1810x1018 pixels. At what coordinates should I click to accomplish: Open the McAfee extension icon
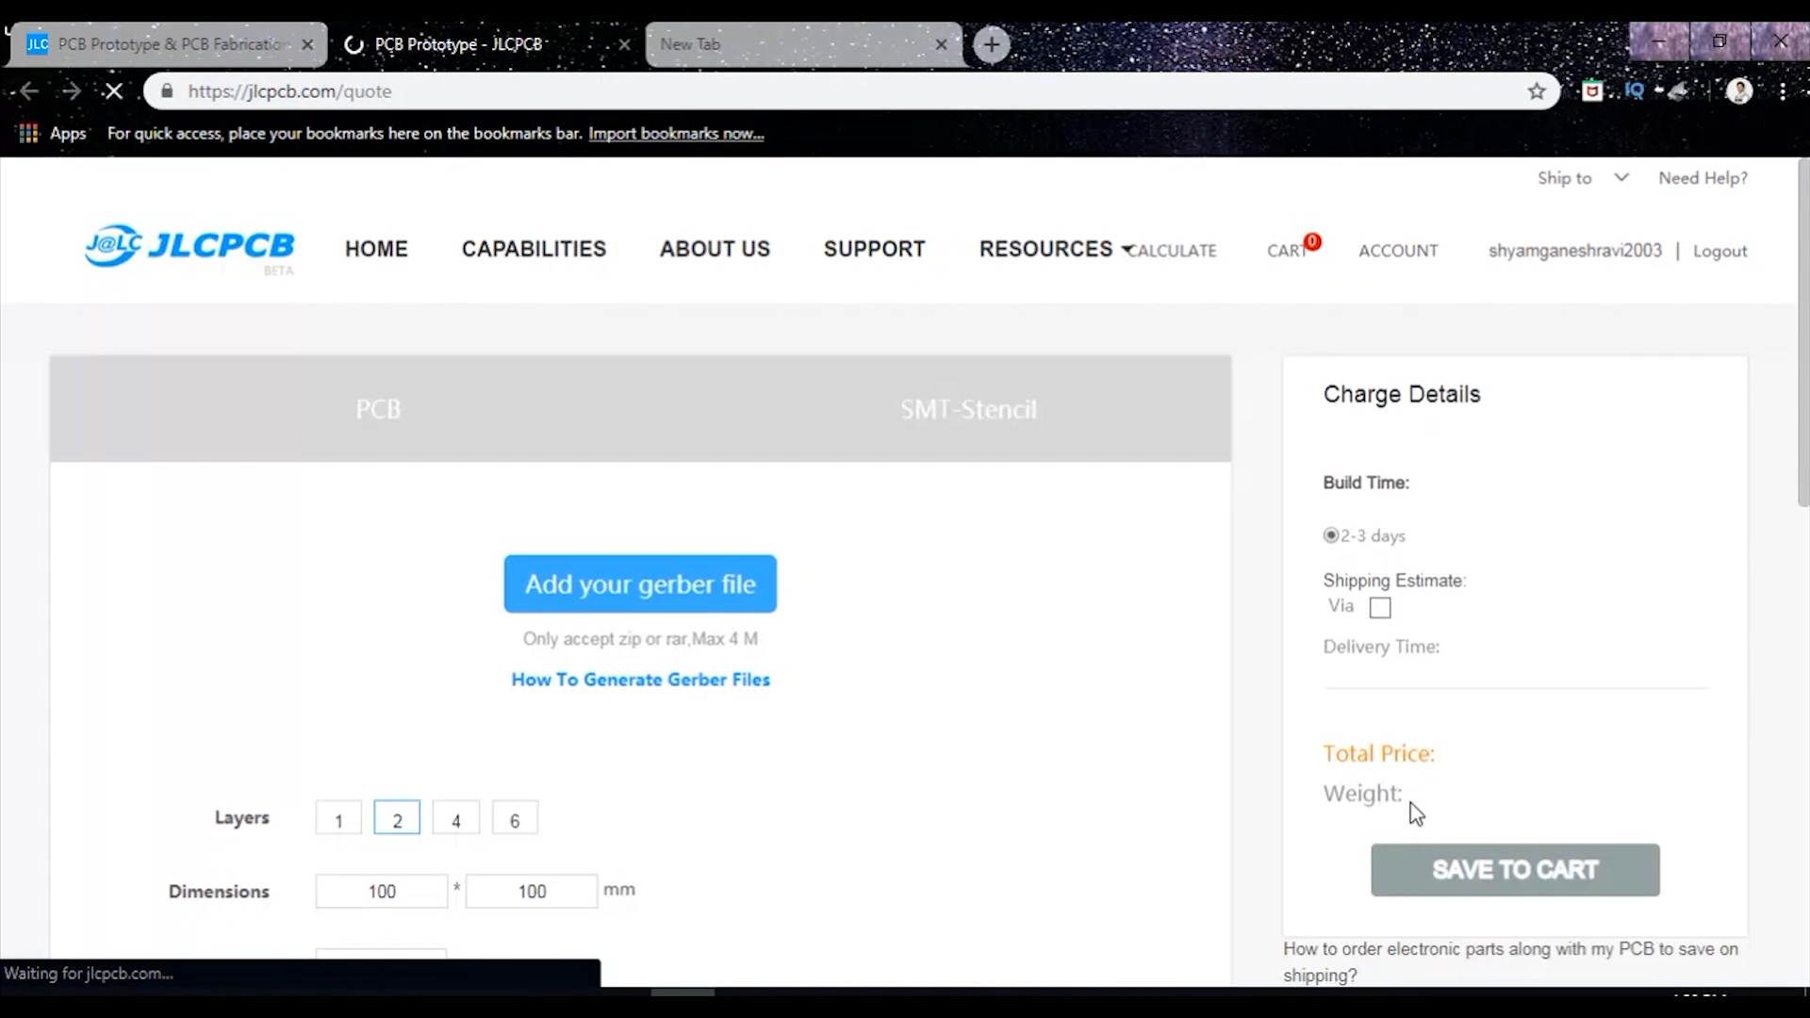(1592, 91)
